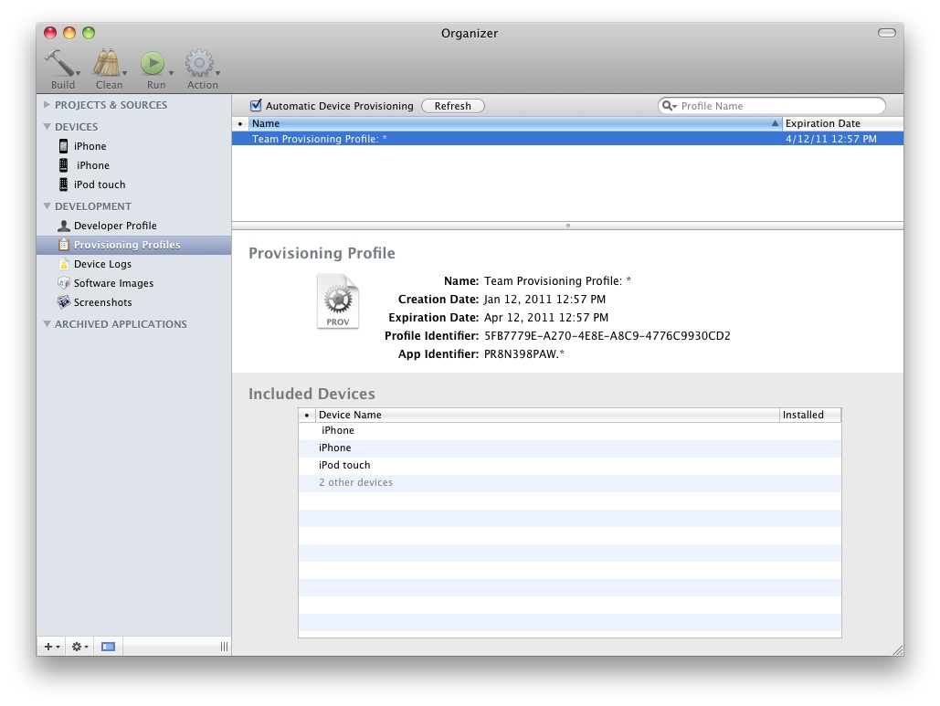
Task: Select the first iPhone in Devices sidebar
Action: [x=133, y=145]
